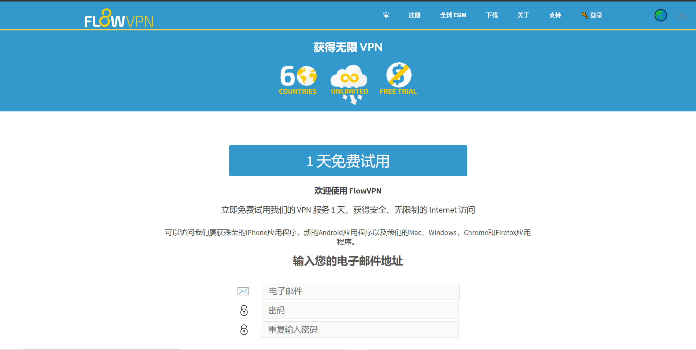The height and width of the screenshot is (350, 696).
Task: Click the 电子邮件 input field
Action: click(360, 291)
